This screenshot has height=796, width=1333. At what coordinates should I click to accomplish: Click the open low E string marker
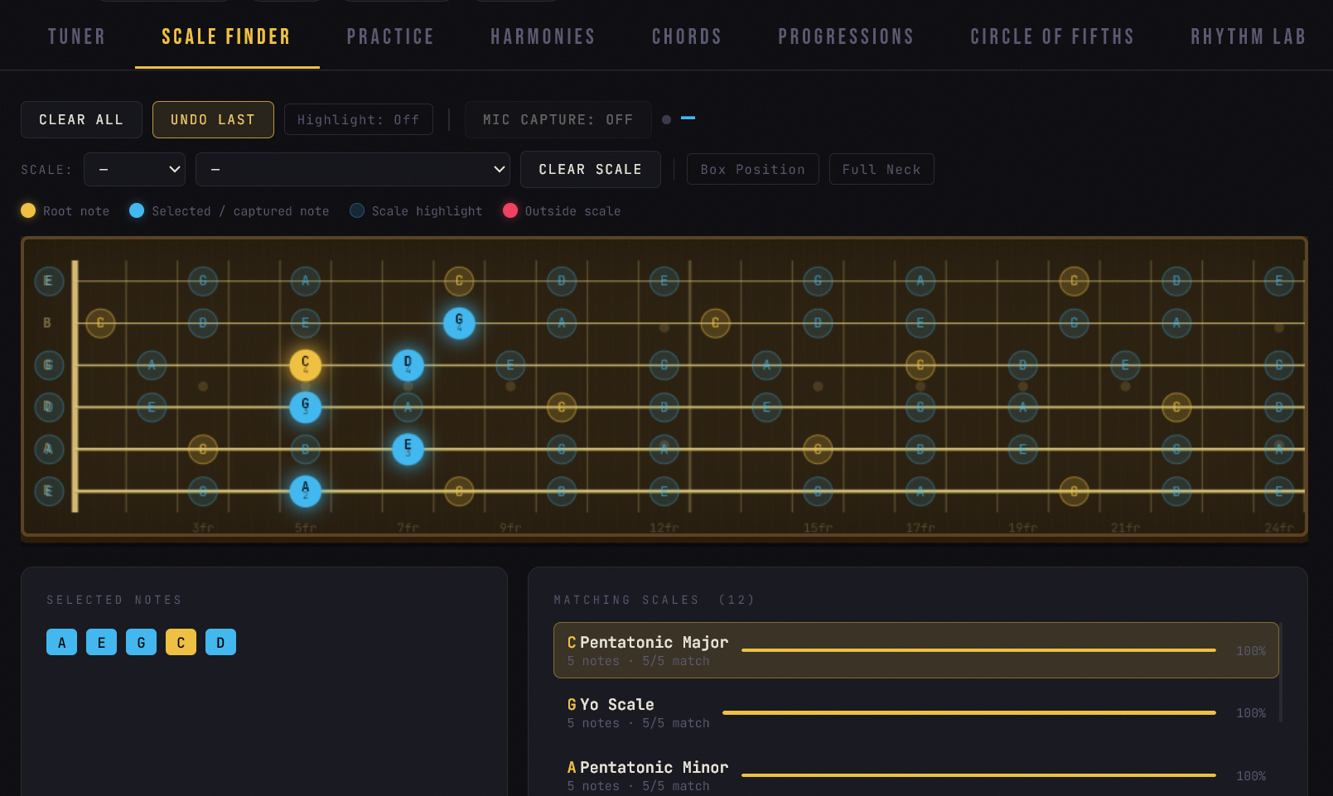click(48, 491)
